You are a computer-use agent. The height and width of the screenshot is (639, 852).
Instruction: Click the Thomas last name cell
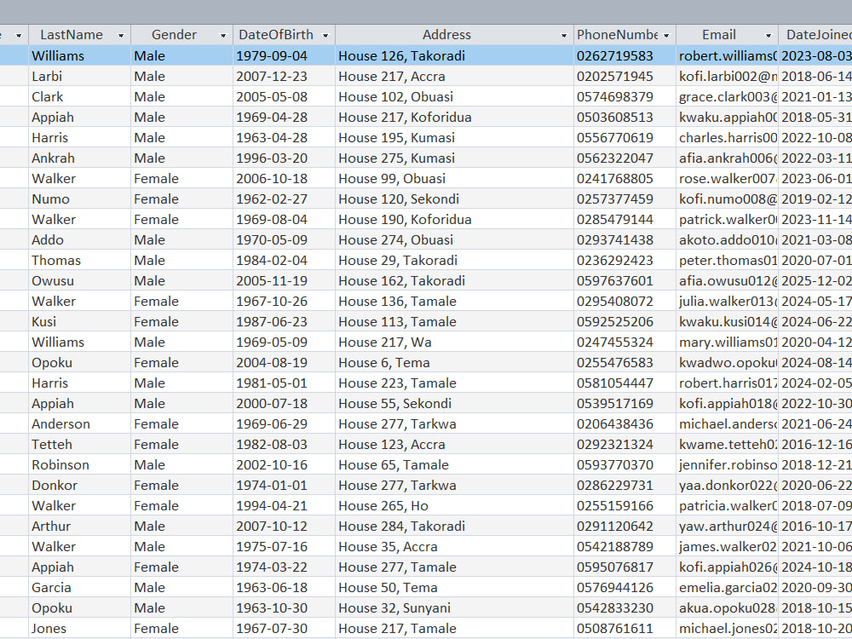coord(79,260)
